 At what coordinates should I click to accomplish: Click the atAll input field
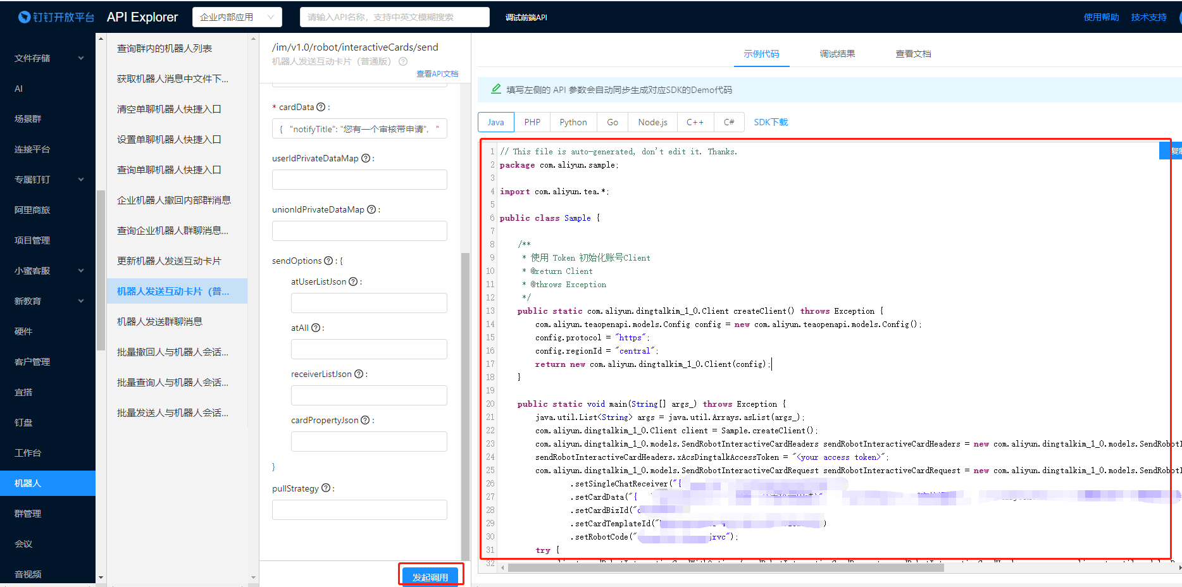[369, 349]
